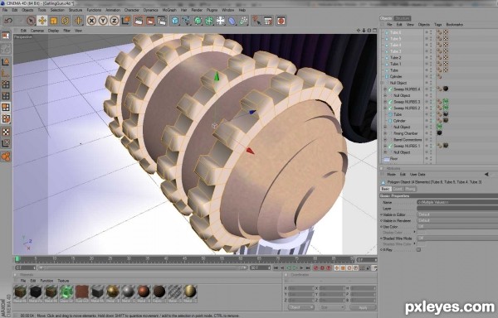Open the spline tools icon
This screenshot has width=498, height=318.
click(187, 21)
